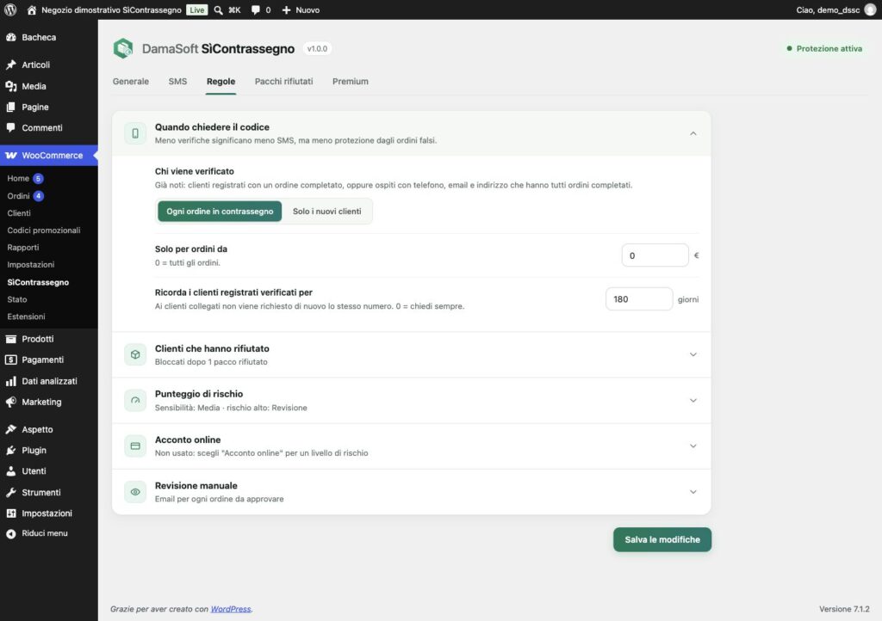Image resolution: width=882 pixels, height=621 pixels.
Task: Click the Pagamenti icon in sidebar
Action: [10, 360]
